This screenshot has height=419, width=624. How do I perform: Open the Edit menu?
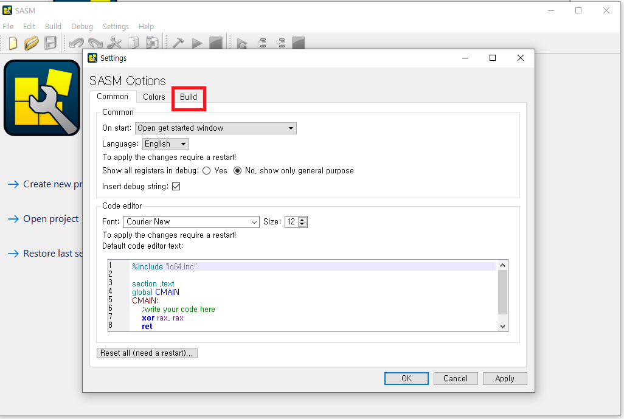click(29, 26)
